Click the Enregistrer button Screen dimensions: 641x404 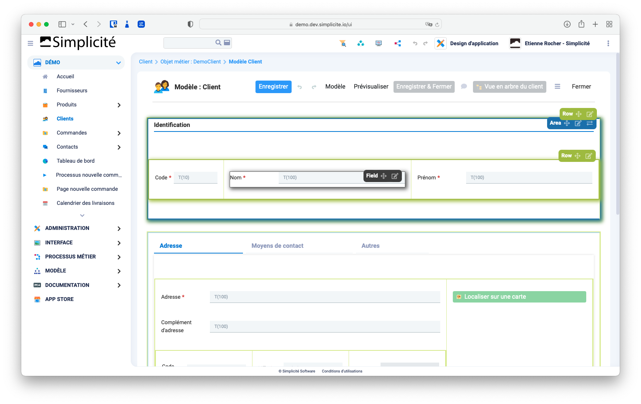pyautogui.click(x=273, y=87)
